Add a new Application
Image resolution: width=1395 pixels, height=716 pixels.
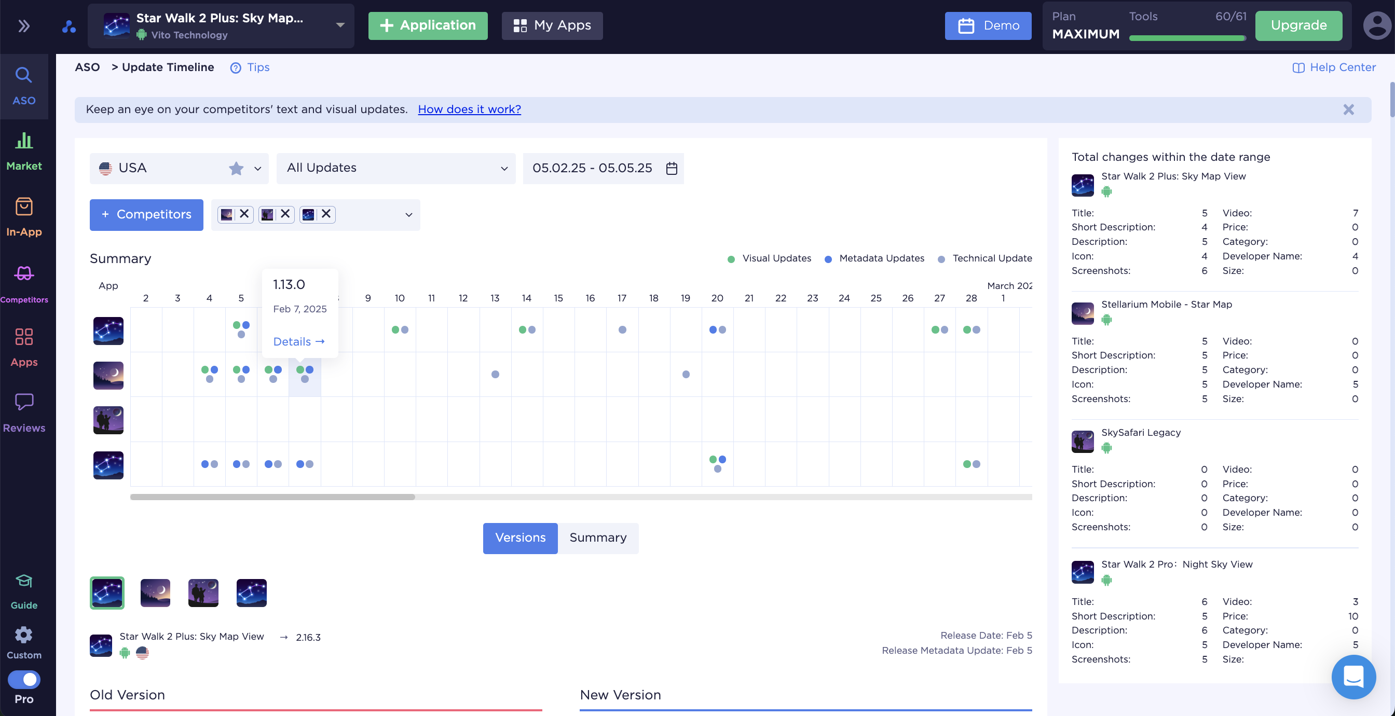point(428,25)
